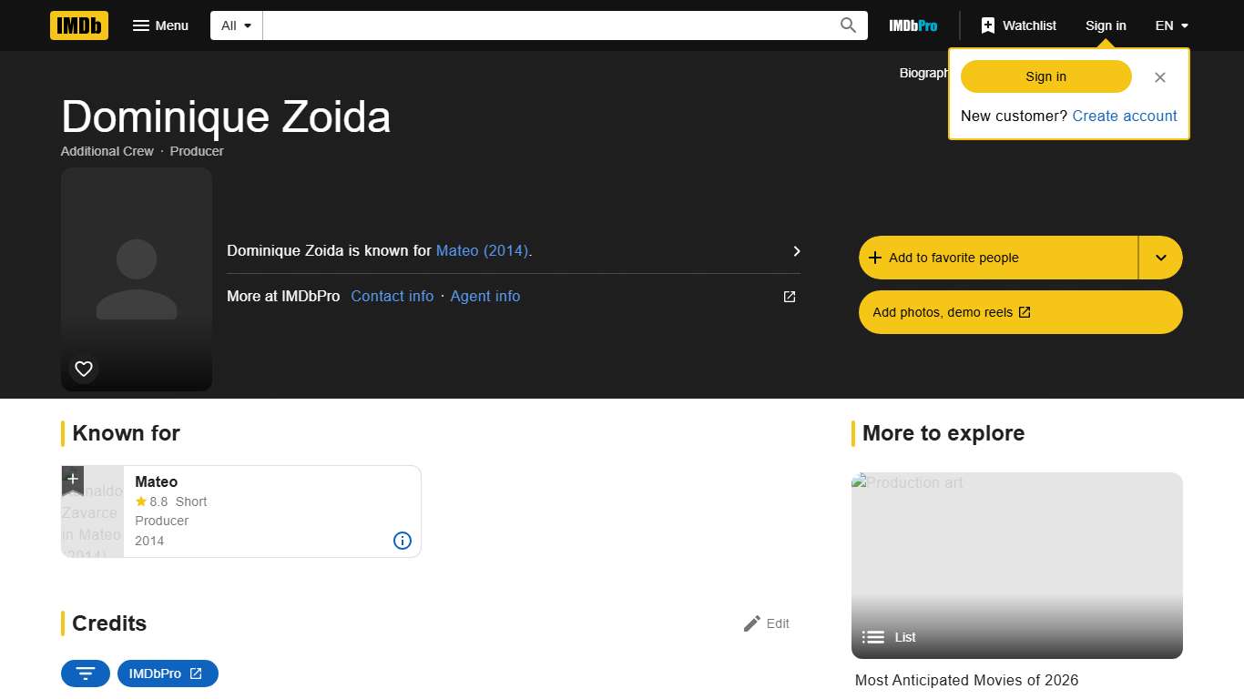Open the search magnifier icon

click(847, 25)
